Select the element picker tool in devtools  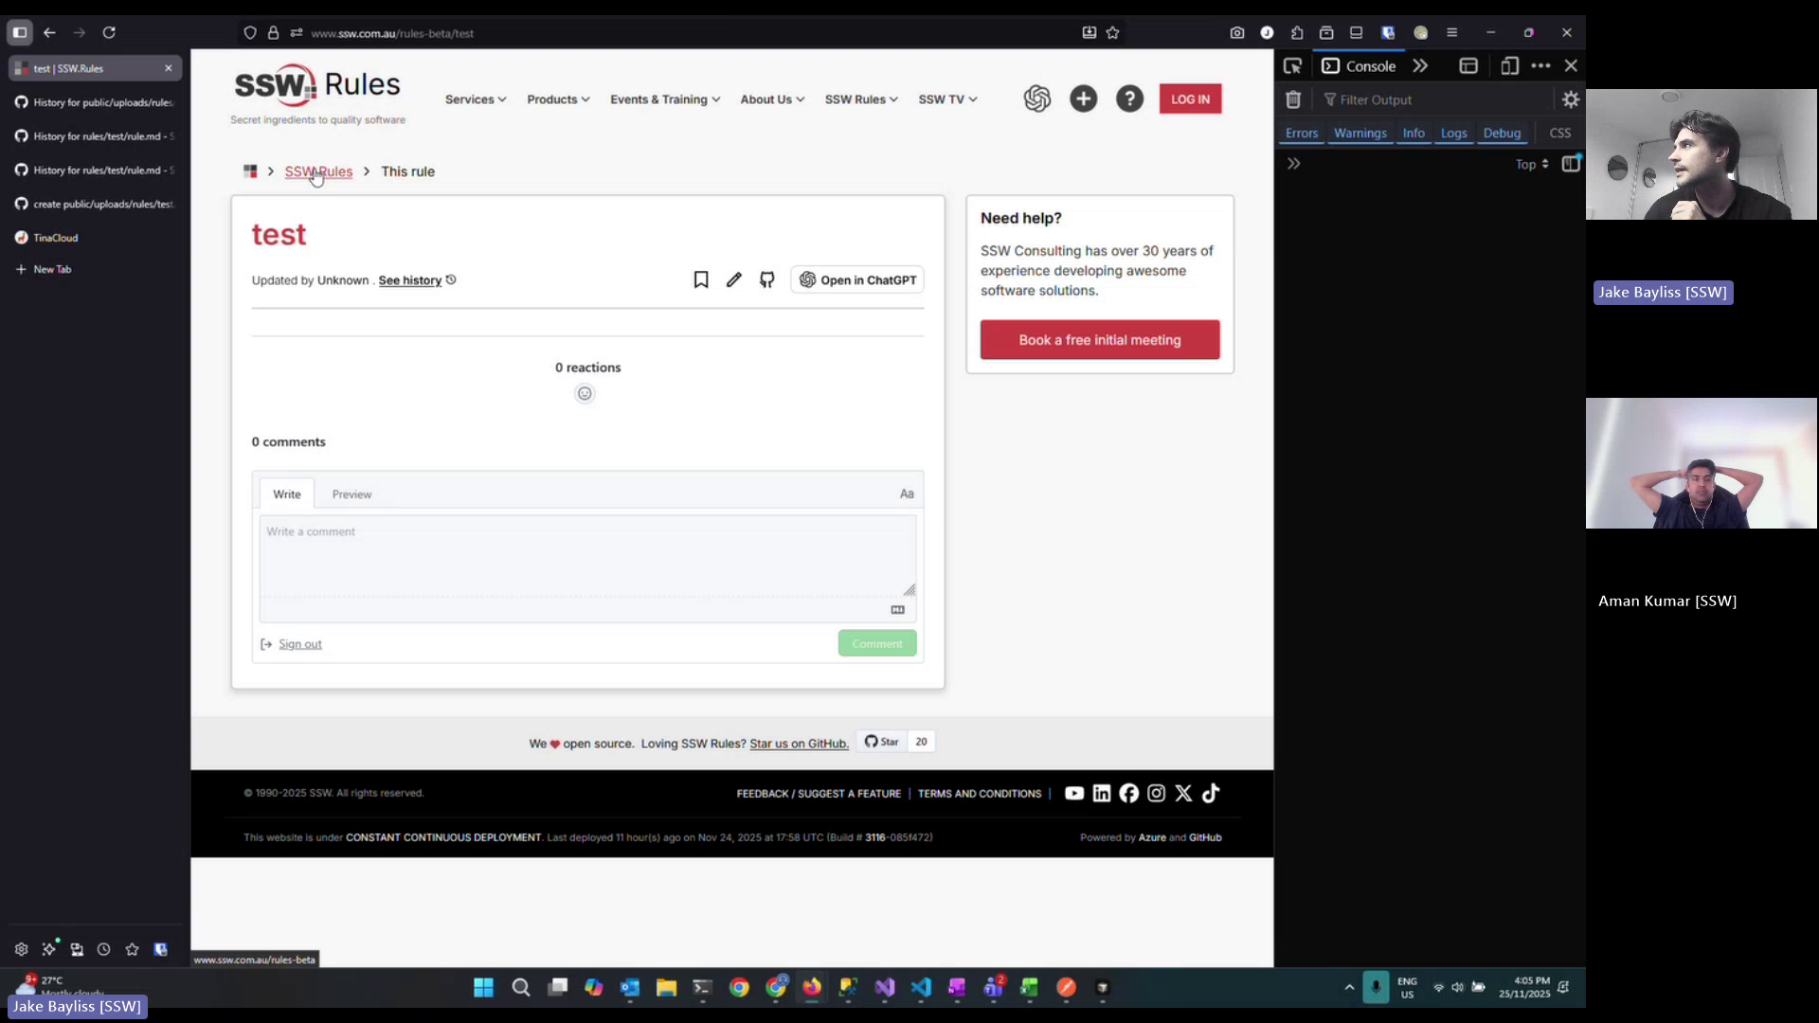[1293, 65]
